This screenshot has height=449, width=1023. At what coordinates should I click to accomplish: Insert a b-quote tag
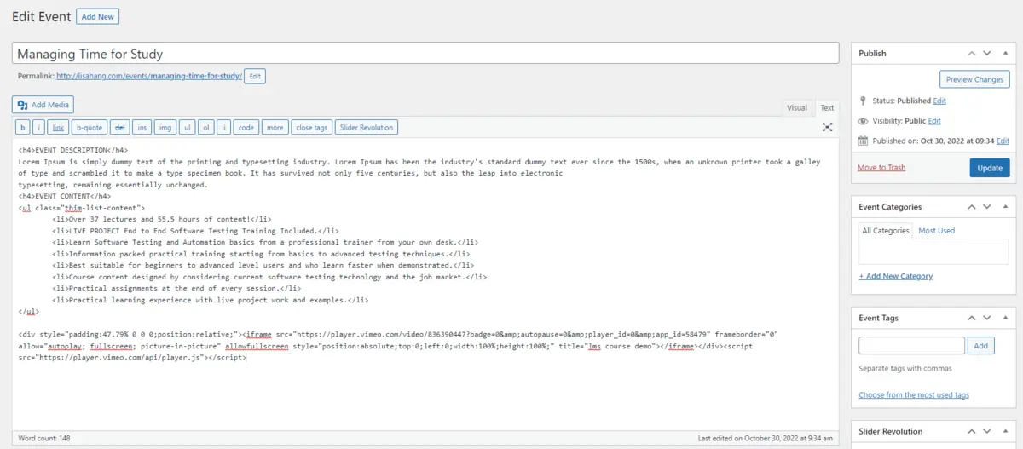coord(89,127)
